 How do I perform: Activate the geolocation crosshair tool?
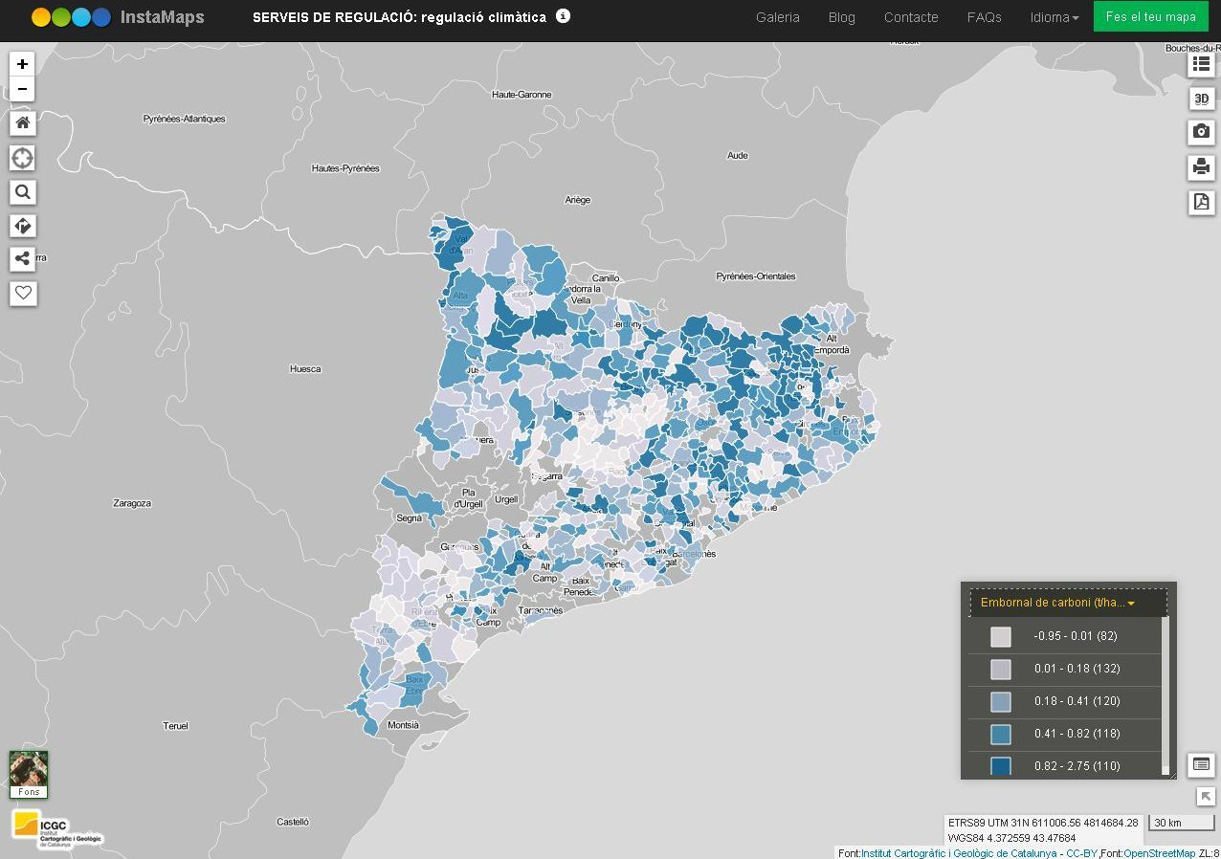22,158
